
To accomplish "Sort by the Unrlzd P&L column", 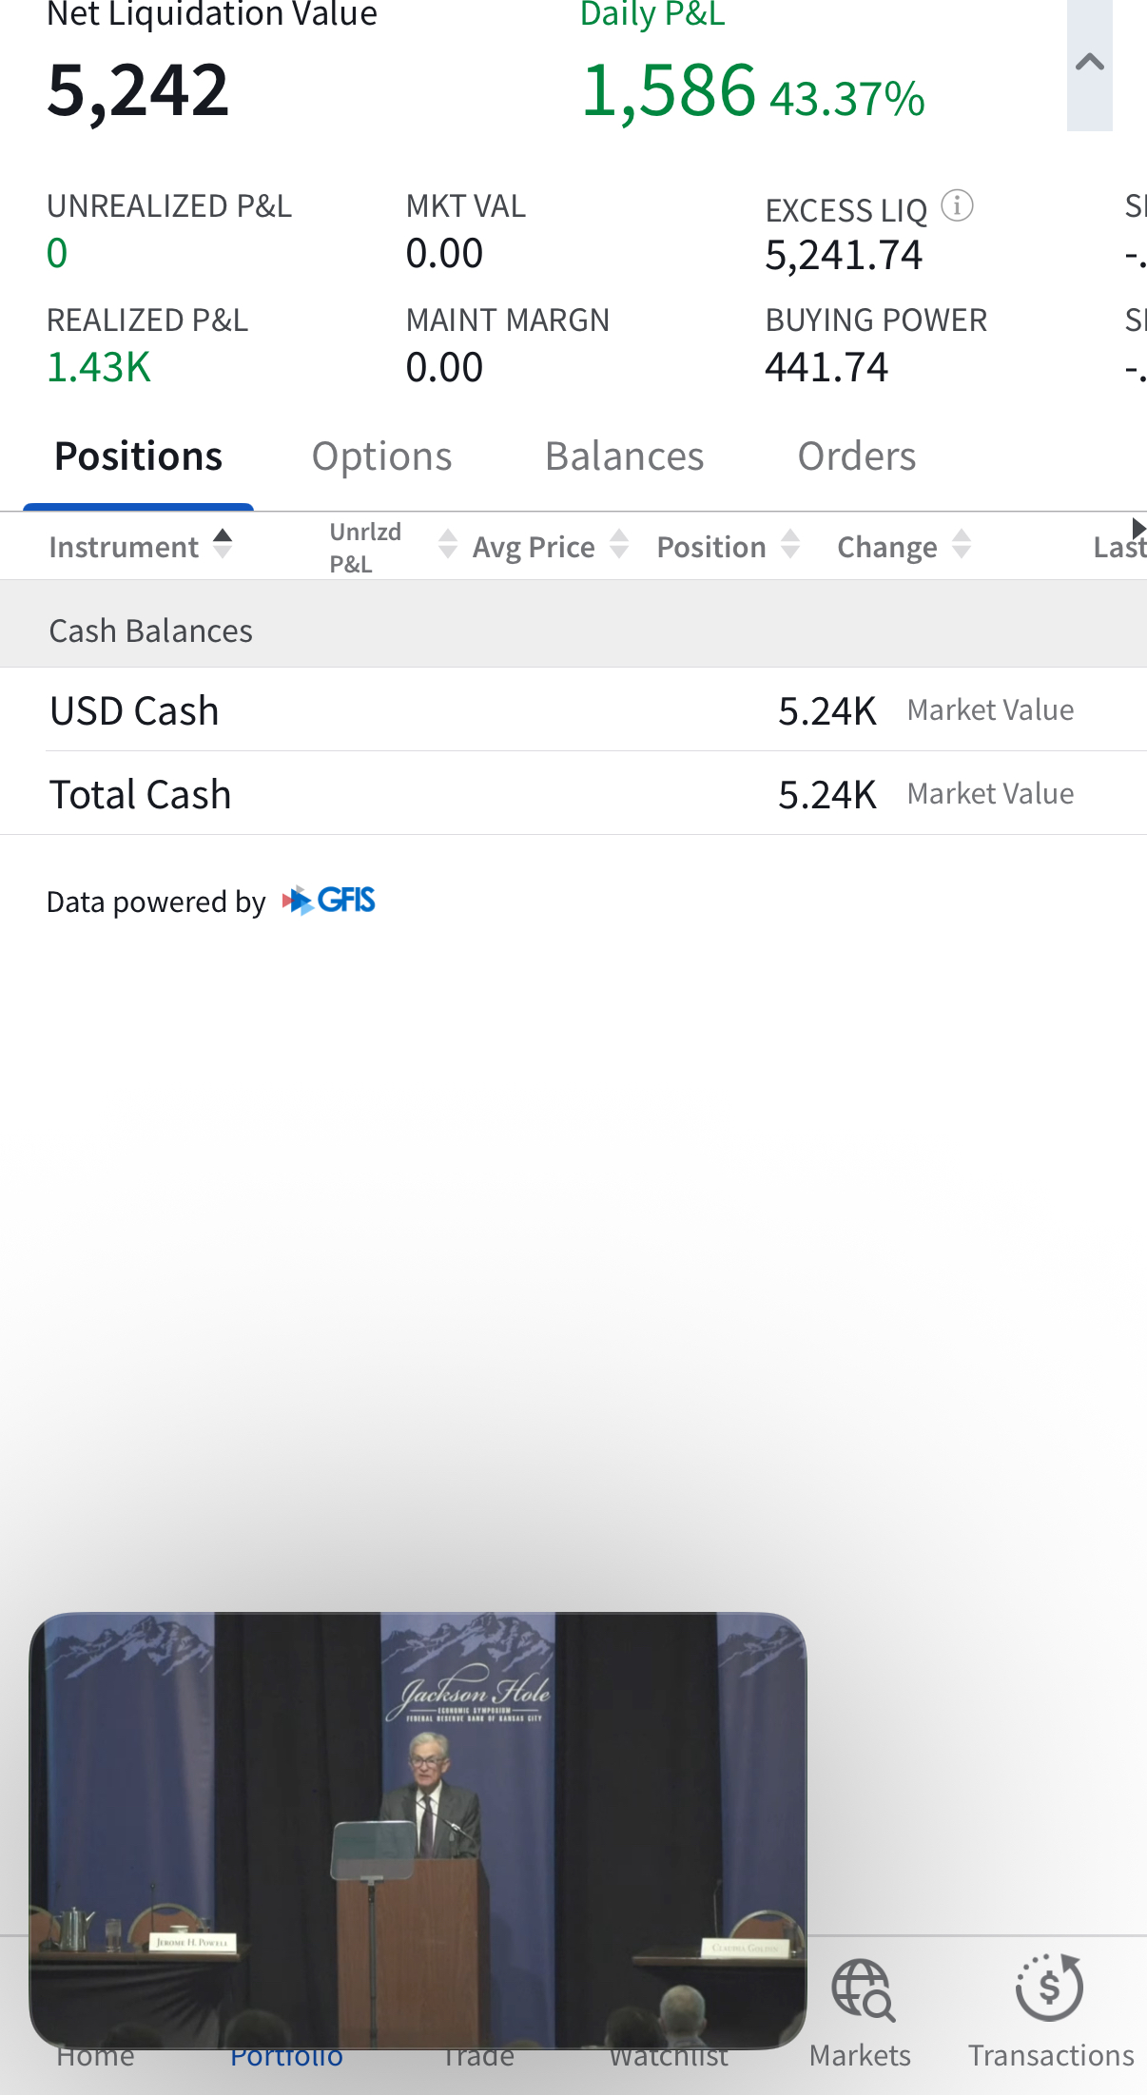I will (x=447, y=545).
